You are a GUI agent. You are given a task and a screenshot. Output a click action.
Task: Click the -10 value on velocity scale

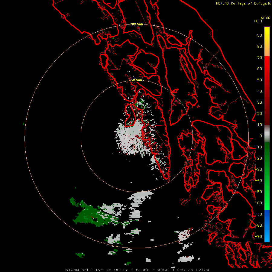pos(258,147)
